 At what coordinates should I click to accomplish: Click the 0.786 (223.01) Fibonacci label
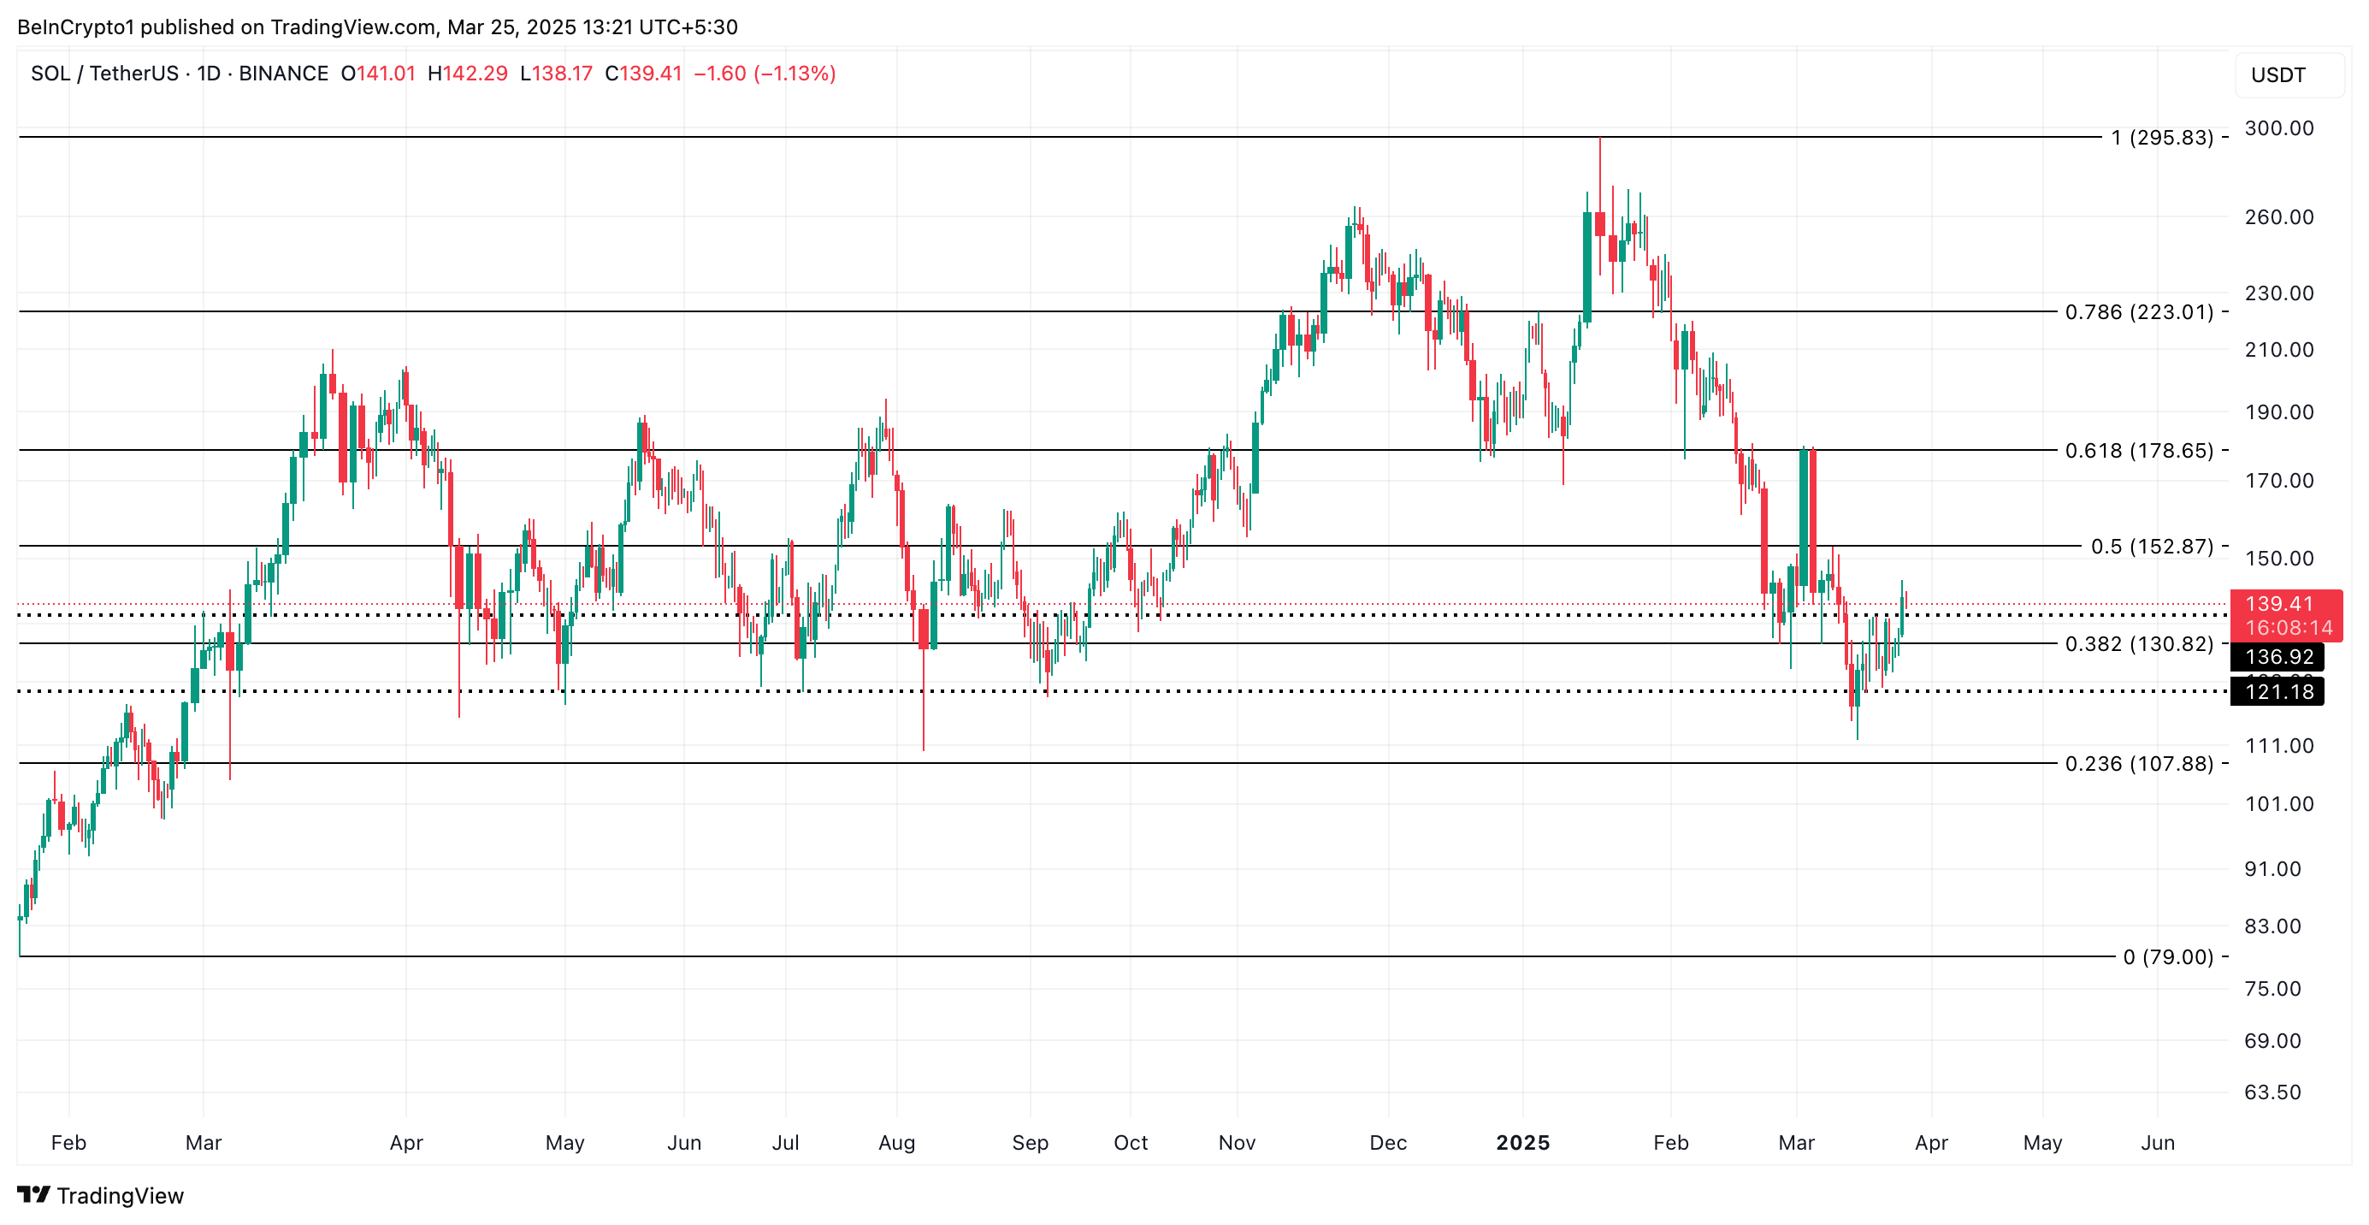tap(2138, 311)
